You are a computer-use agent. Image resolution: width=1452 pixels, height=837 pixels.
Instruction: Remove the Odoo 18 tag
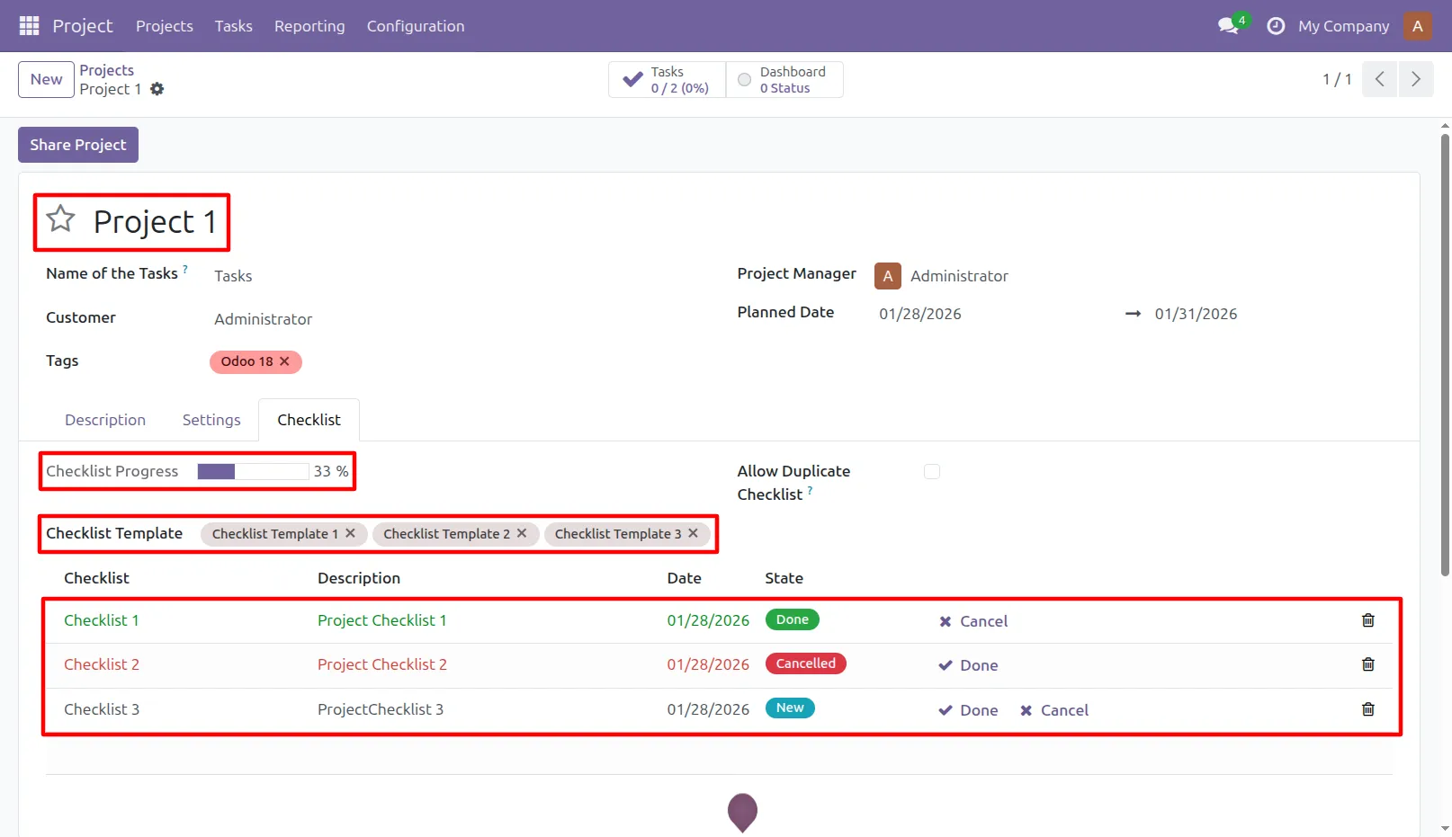coord(284,361)
